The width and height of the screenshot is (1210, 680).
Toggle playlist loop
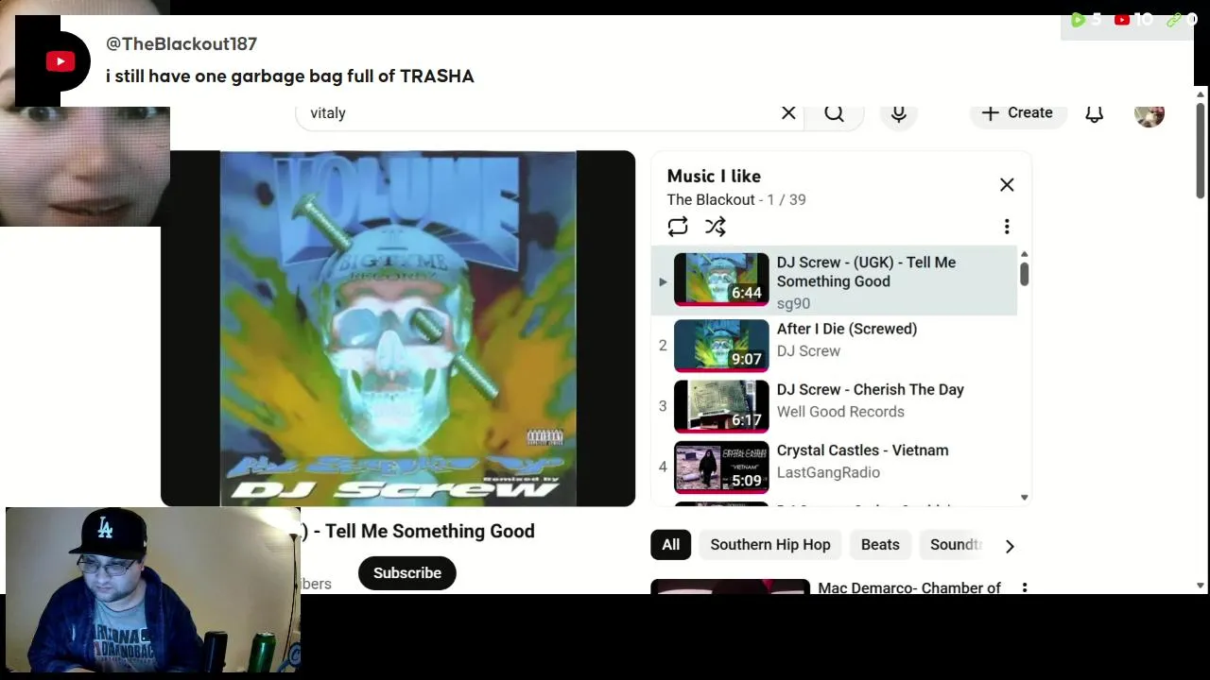pos(678,227)
